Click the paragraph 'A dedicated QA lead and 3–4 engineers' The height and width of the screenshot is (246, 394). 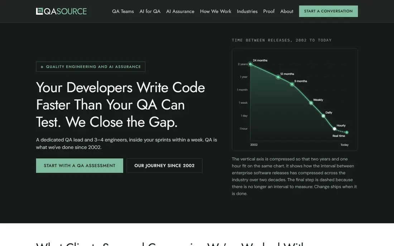[126, 143]
